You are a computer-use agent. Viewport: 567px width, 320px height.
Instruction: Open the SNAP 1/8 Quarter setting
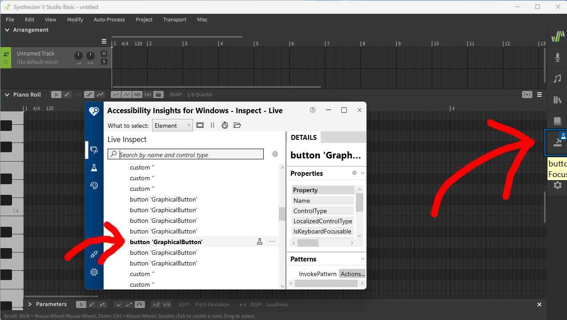[200, 95]
